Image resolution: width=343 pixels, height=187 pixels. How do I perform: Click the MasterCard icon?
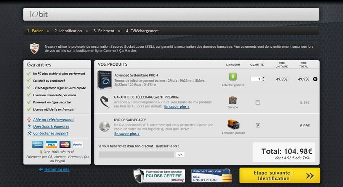click(x=65, y=145)
